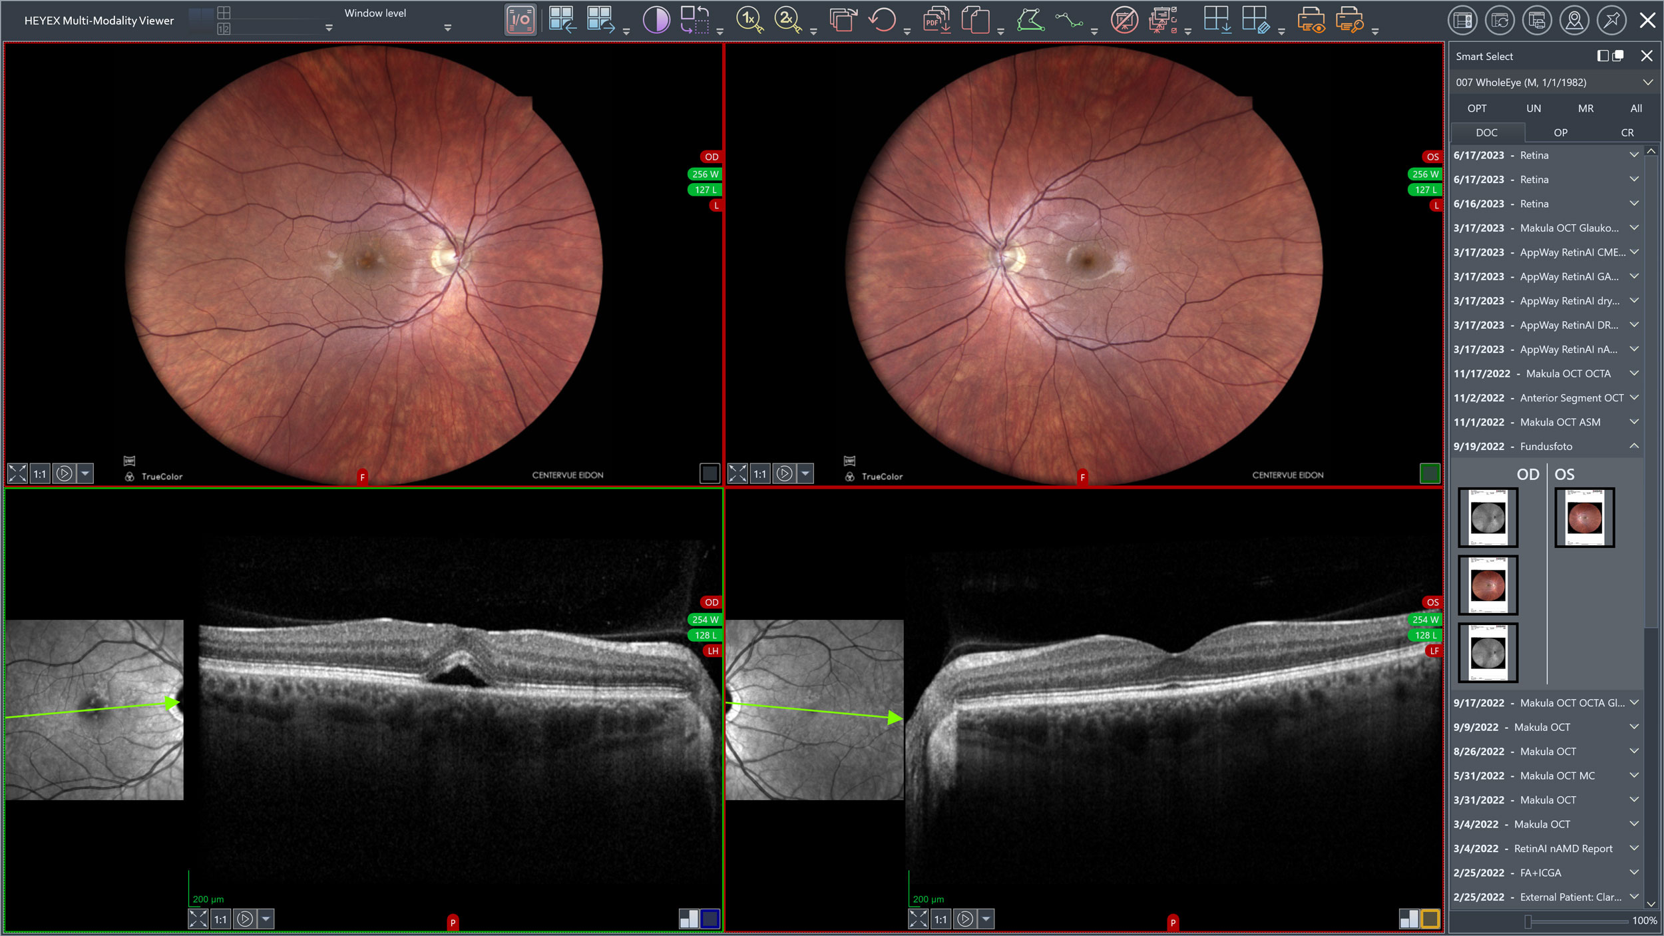Switch to the OP tab
The image size is (1664, 936).
[1560, 132]
